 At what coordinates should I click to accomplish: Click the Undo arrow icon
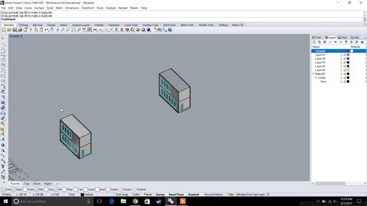[x=47, y=30]
